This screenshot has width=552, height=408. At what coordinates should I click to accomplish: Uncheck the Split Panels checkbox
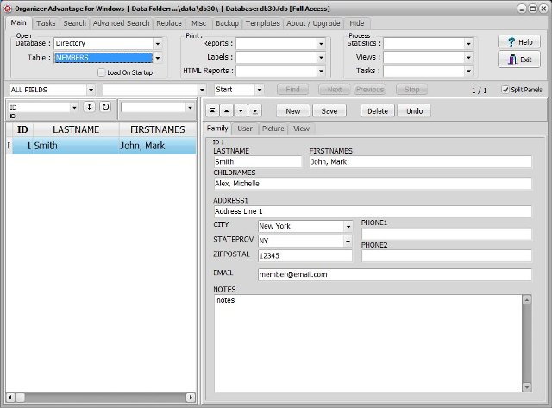[505, 90]
